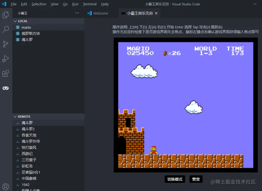Open the Explorer view in activity bar

coord(6,15)
